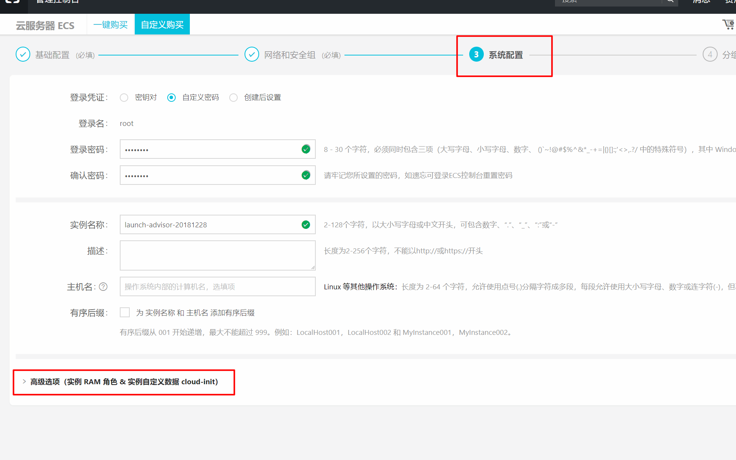Expand the 高级选项 section
This screenshot has height=460, width=736.
point(124,382)
